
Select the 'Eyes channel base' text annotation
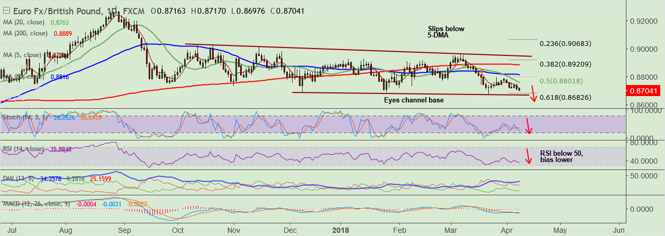(414, 99)
